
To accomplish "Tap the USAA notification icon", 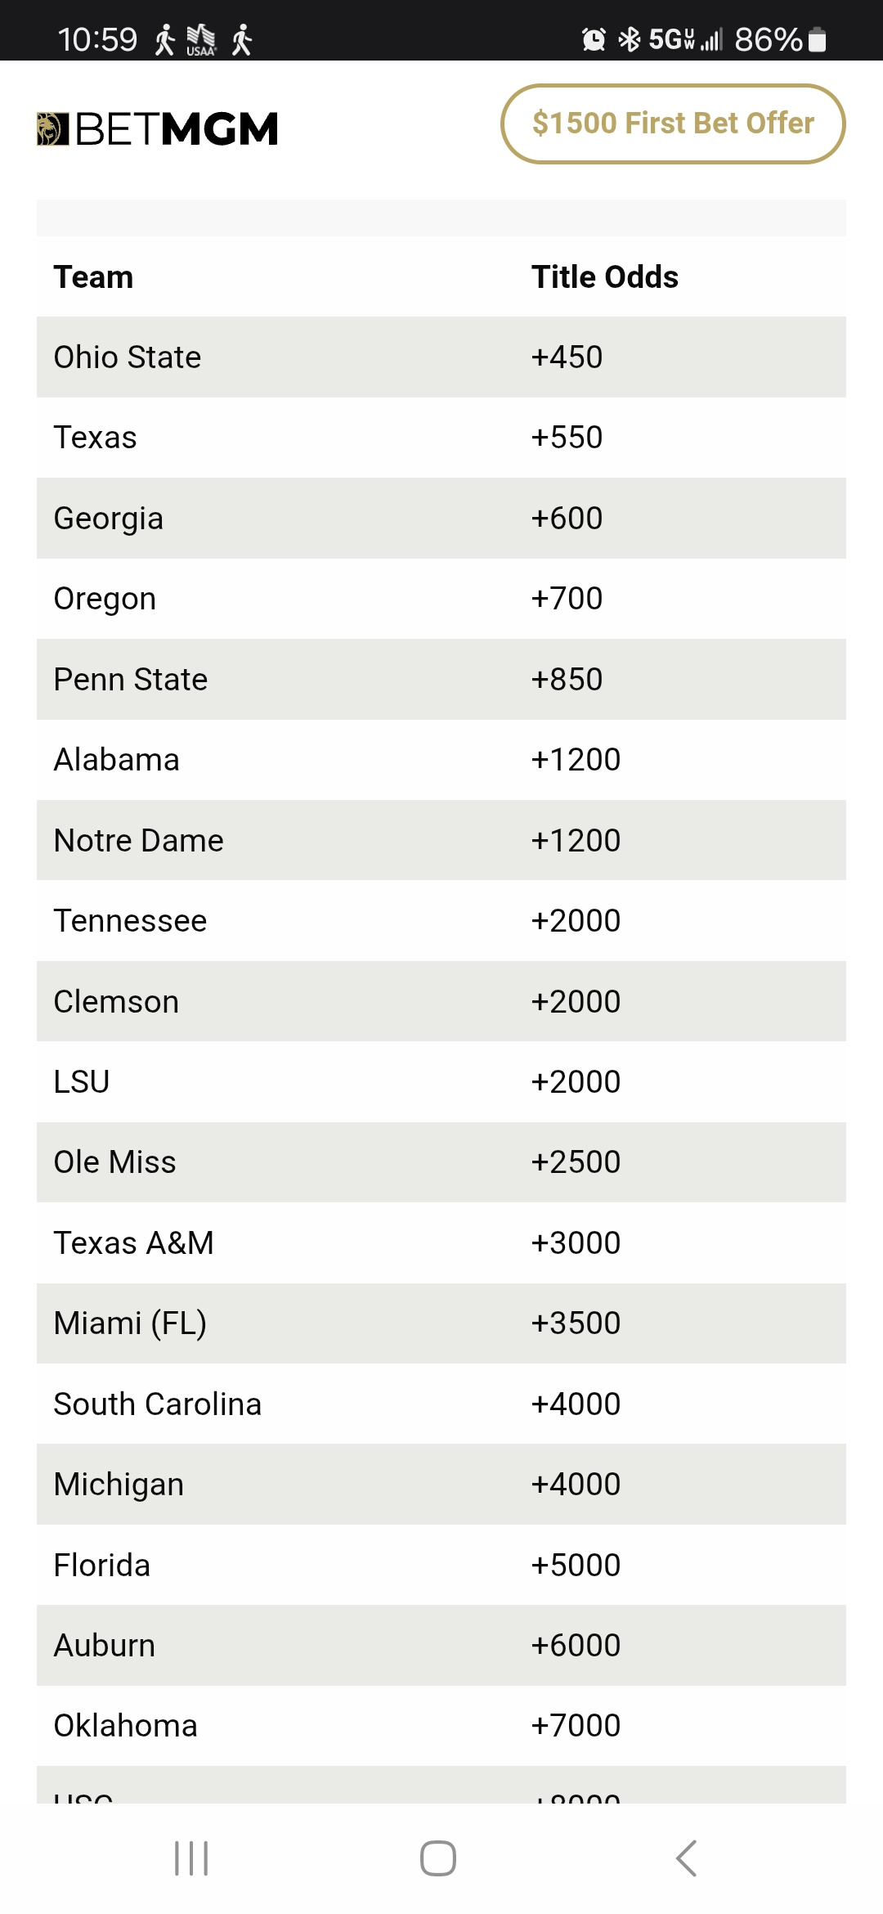I will click(x=201, y=39).
